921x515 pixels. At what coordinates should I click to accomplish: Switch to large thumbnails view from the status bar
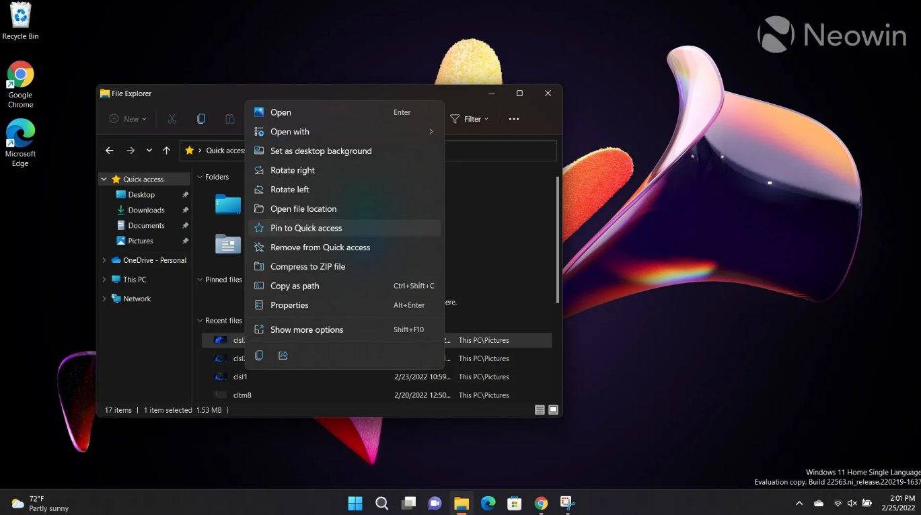(552, 409)
